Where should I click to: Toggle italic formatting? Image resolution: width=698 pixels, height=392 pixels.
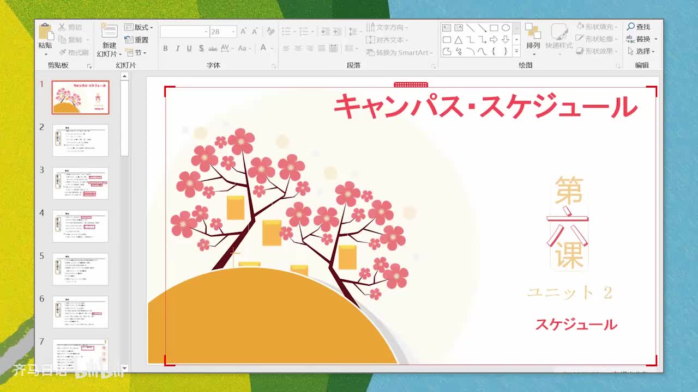(177, 48)
